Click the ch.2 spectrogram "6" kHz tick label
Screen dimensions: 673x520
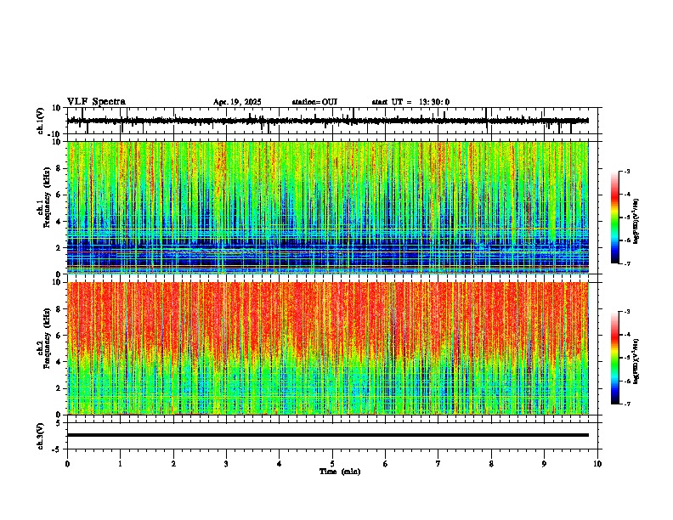59,335
